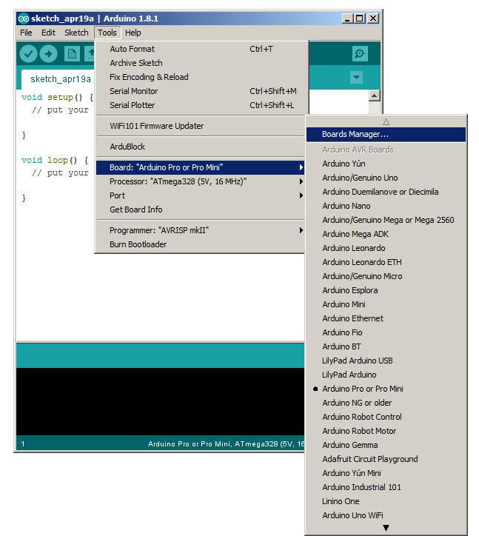Viewport: 479px width, 536px height.
Task: Click the Arduino logo in title bar
Action: click(x=23, y=19)
